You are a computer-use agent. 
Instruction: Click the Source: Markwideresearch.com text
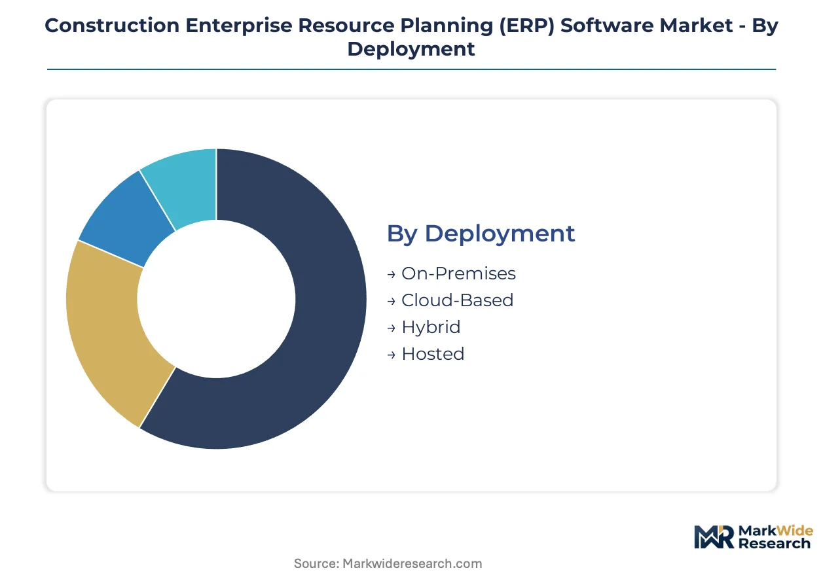click(x=388, y=563)
